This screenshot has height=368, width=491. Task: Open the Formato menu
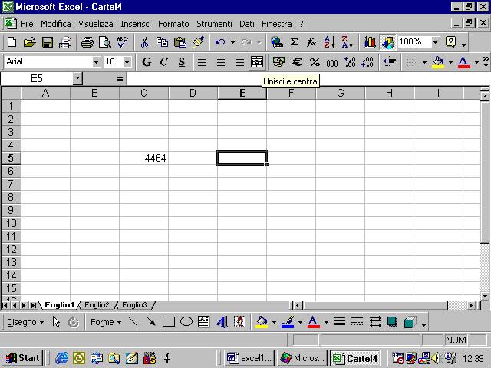173,24
